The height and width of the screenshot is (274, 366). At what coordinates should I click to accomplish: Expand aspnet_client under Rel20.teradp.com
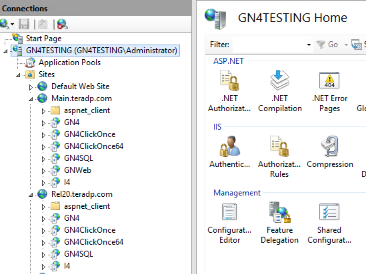pos(43,207)
